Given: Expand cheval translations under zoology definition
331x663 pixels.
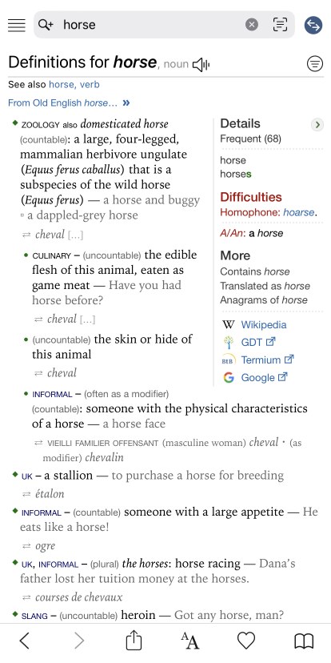Looking at the screenshot, I should 76,235.
